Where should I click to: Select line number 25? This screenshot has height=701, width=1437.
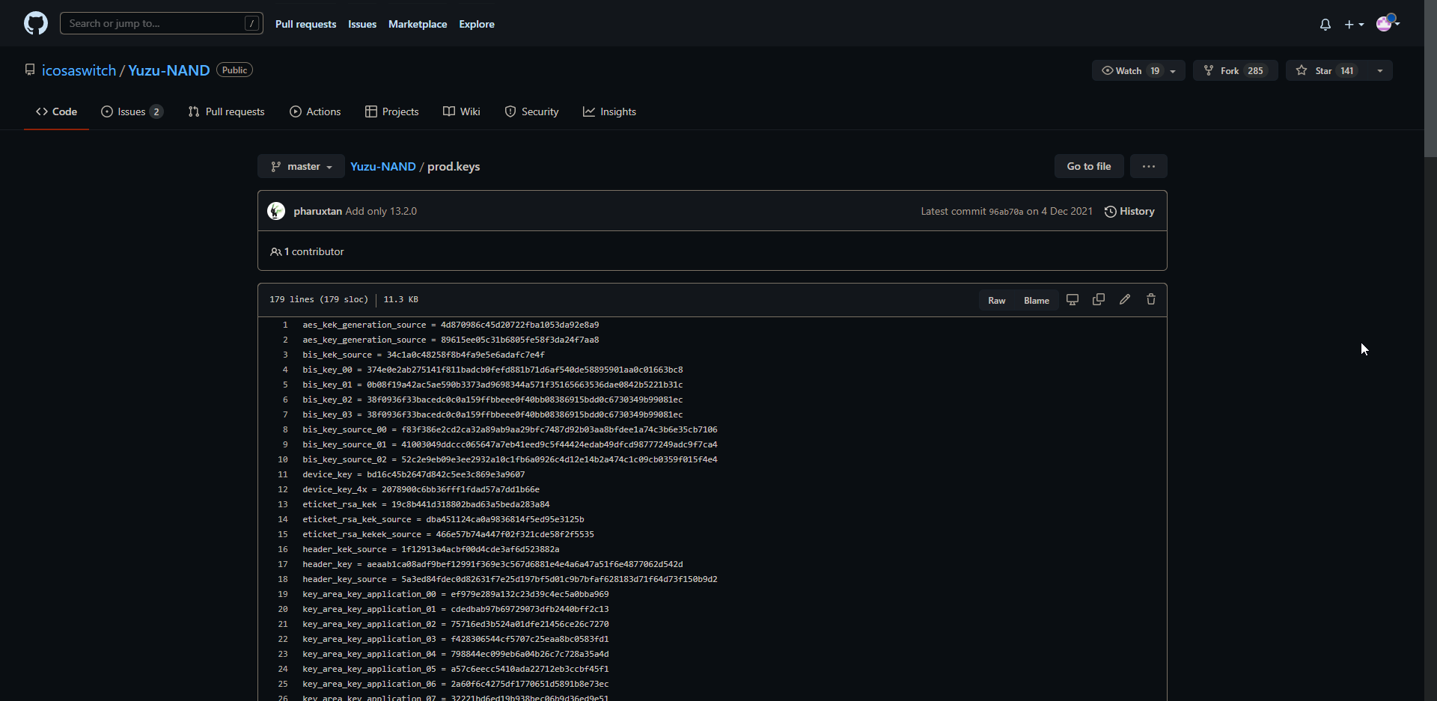pyautogui.click(x=283, y=684)
